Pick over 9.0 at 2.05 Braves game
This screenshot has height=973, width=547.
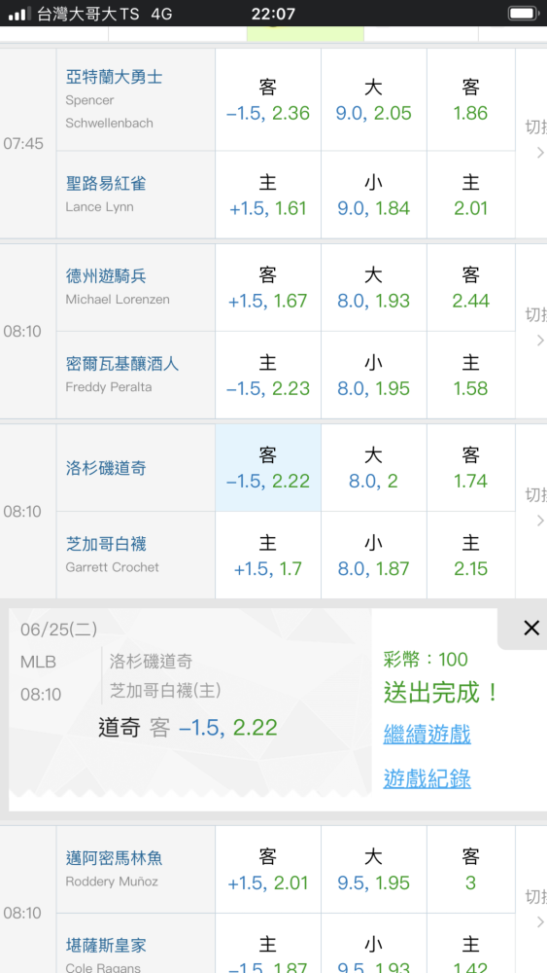click(x=373, y=100)
